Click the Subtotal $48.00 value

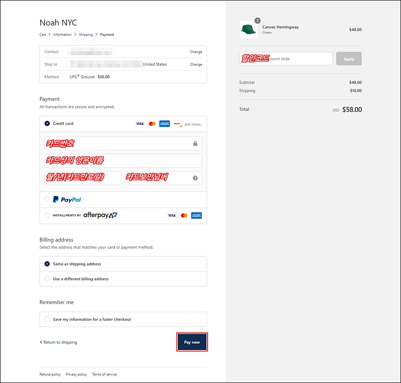355,83
